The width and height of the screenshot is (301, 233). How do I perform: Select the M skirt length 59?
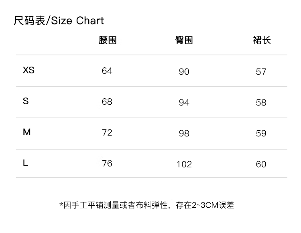261,134
